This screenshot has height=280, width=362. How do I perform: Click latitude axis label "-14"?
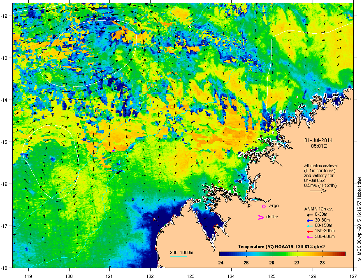point(4,100)
